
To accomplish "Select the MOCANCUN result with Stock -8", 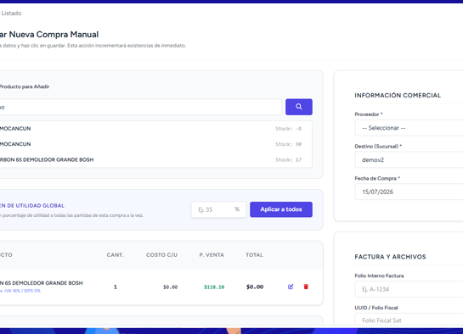I will (x=156, y=129).
